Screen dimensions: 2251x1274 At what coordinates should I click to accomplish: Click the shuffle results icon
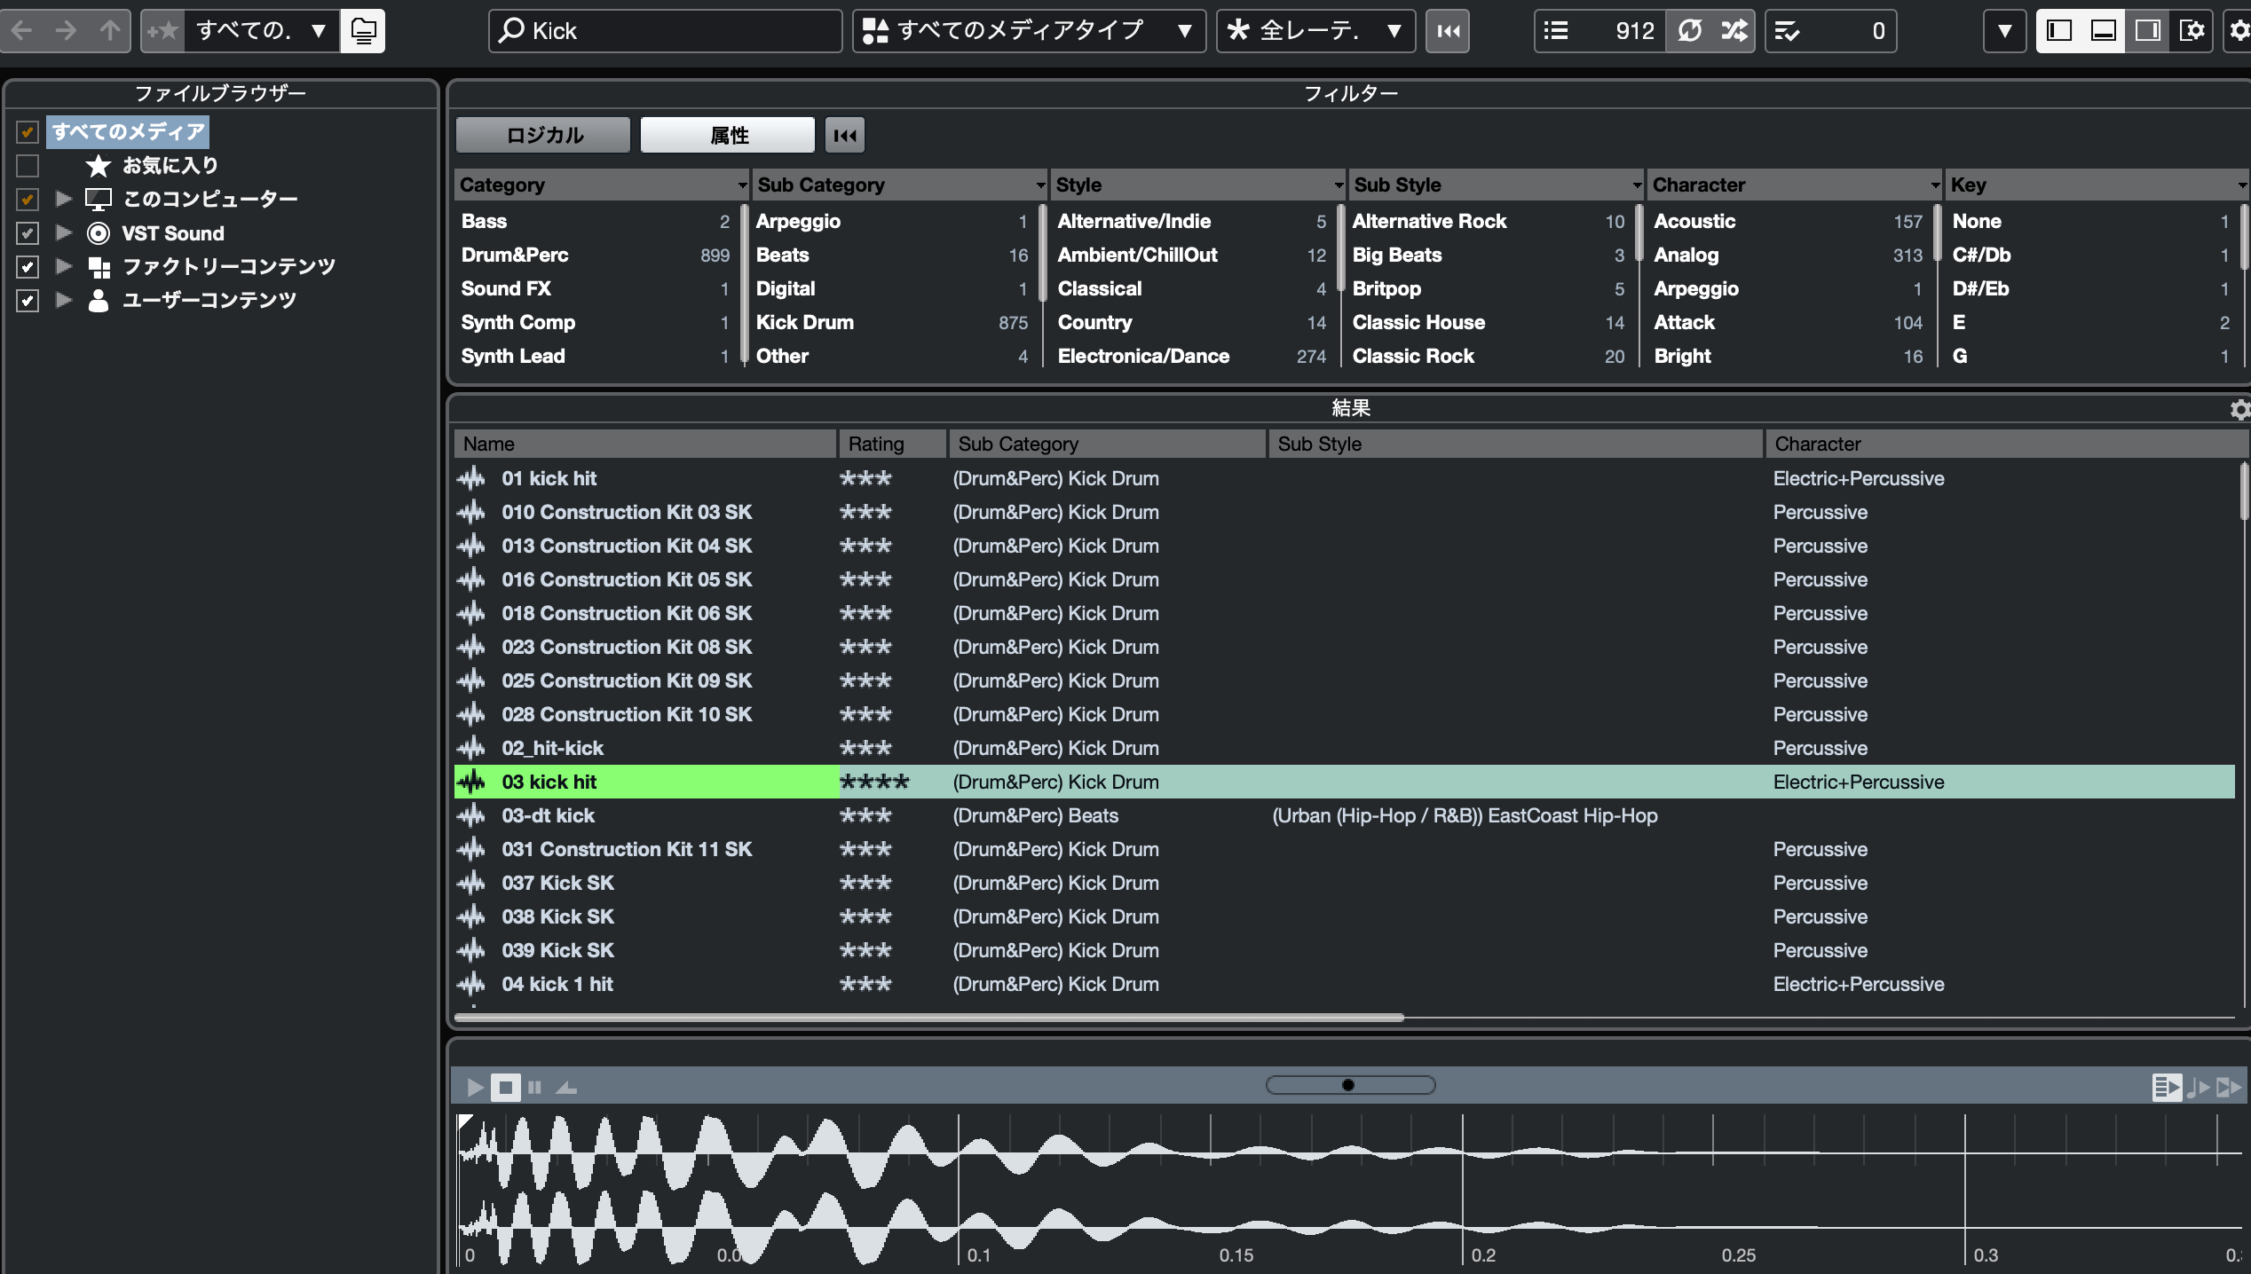(x=1733, y=31)
